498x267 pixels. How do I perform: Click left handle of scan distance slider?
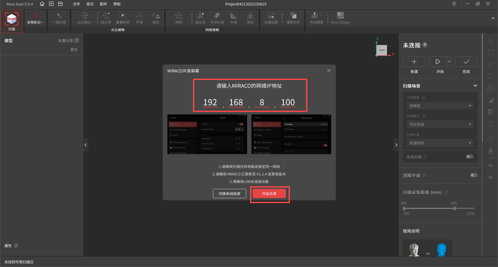tap(404, 208)
